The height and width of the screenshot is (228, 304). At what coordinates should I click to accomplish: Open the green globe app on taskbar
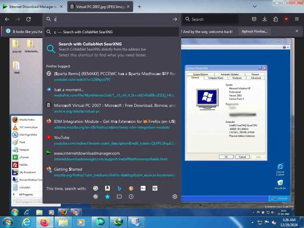100,222
